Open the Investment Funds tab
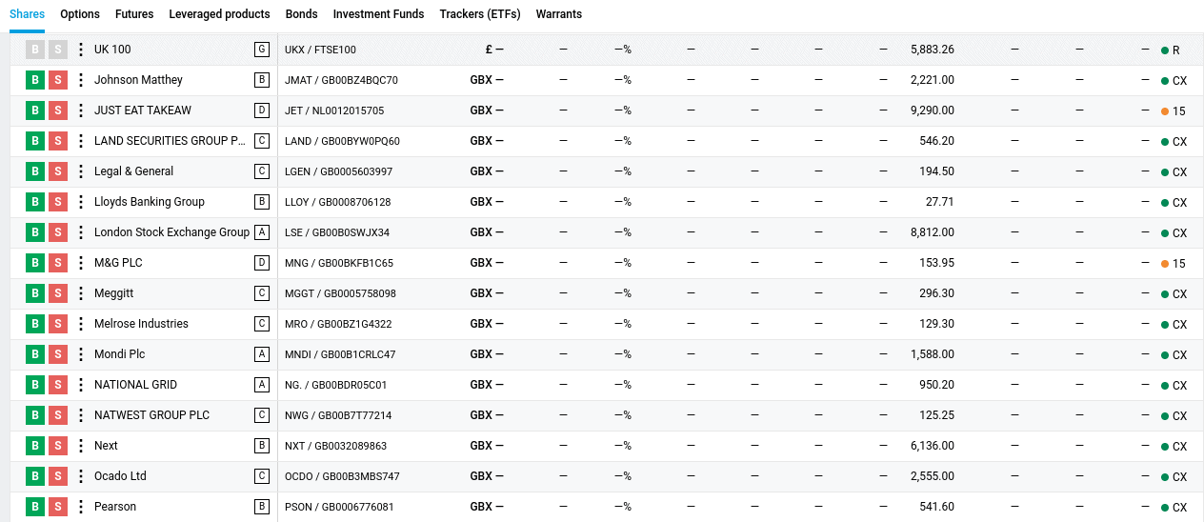 [x=378, y=14]
